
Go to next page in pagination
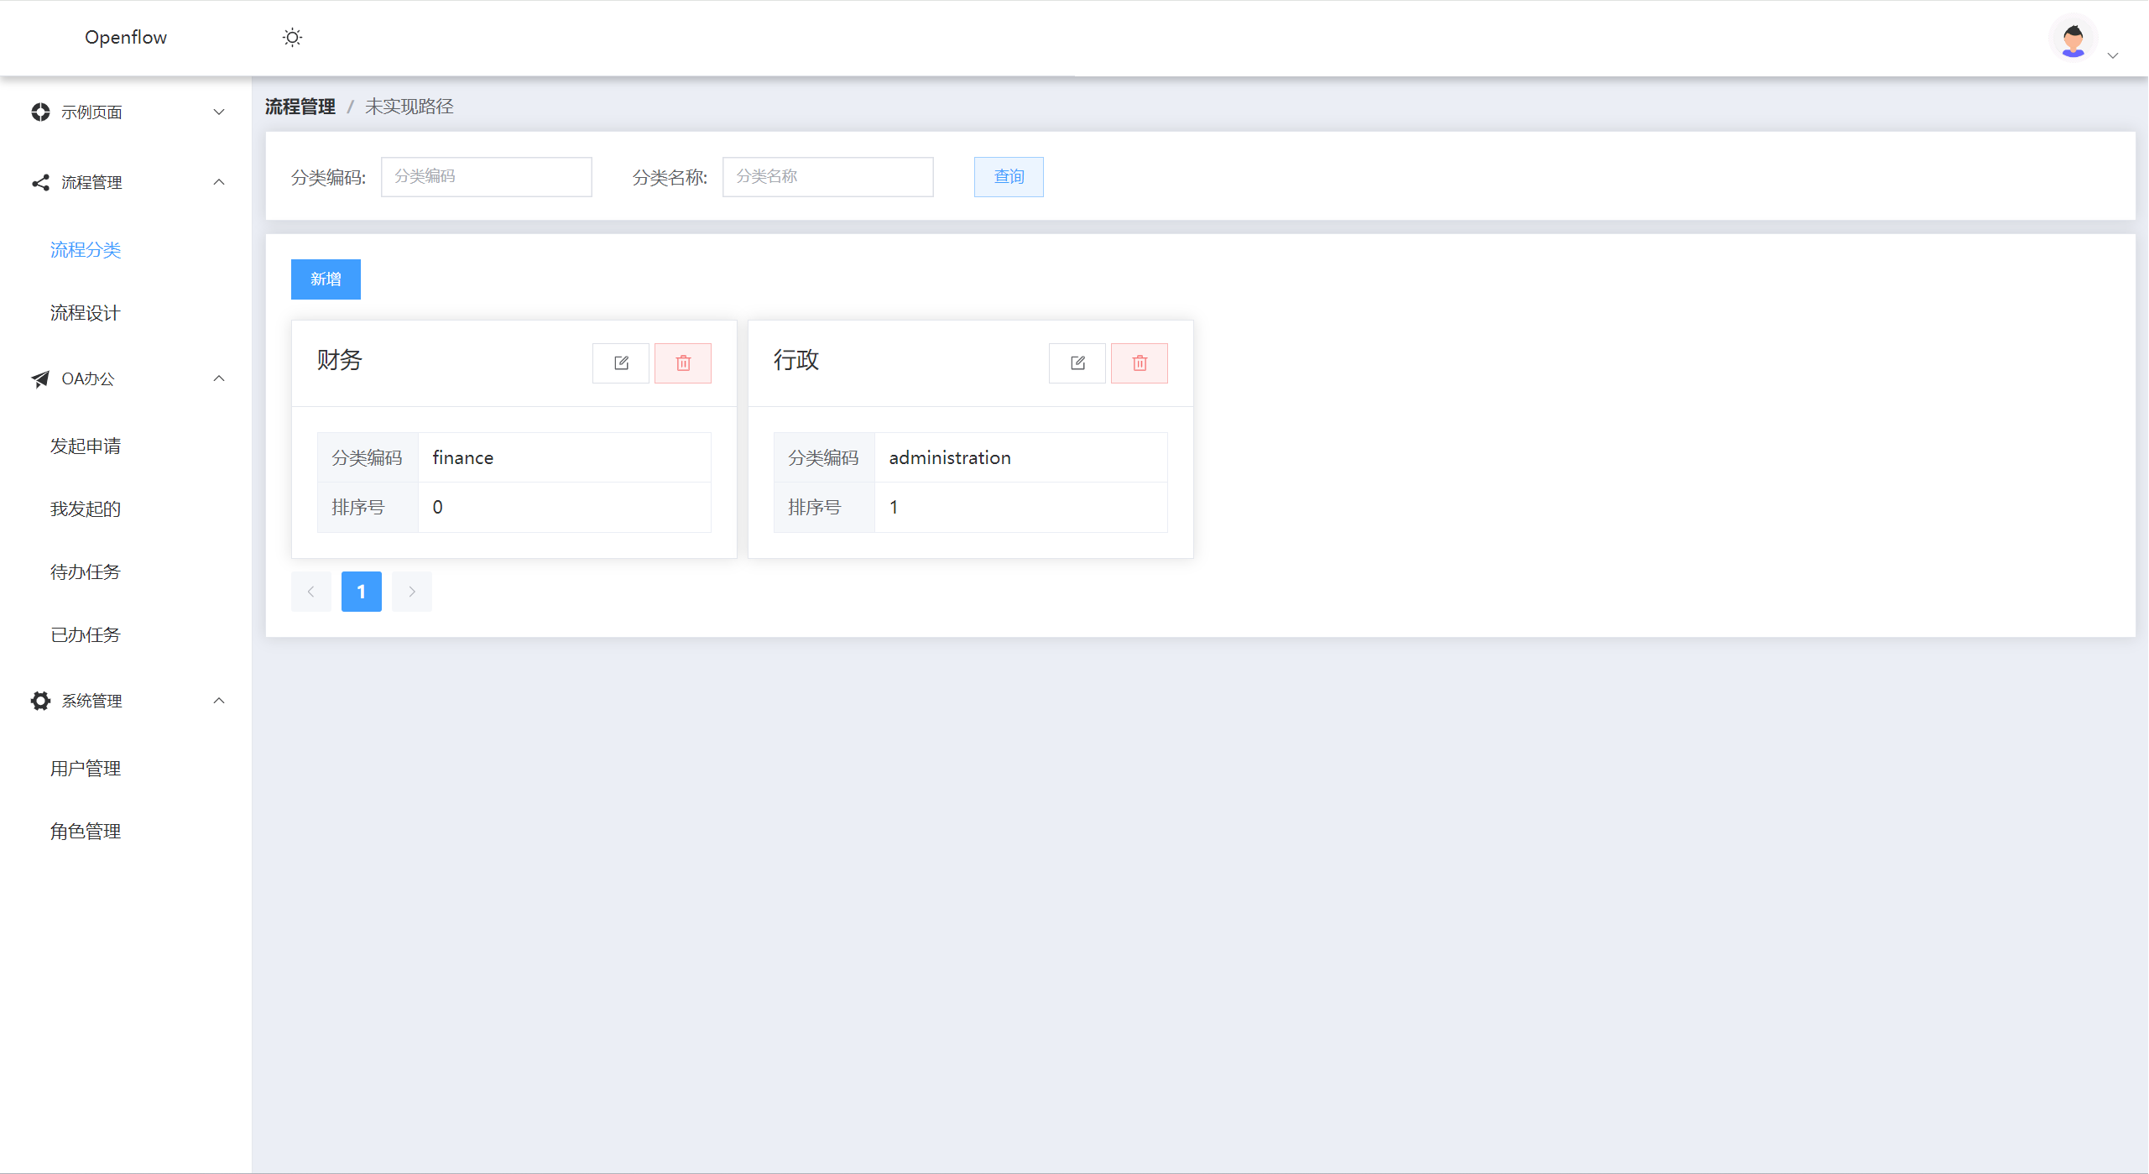tap(412, 592)
